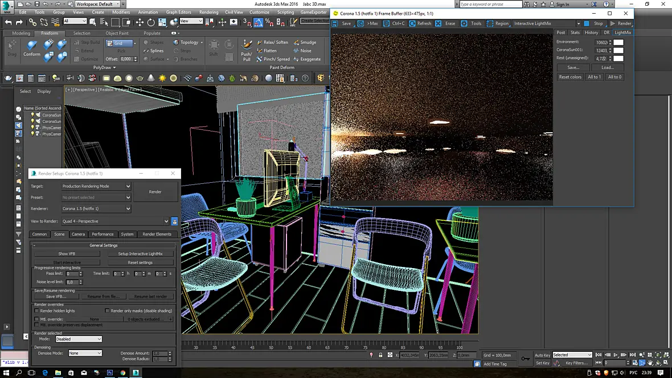Select the Relax/Soften brush
The height and width of the screenshot is (378, 672).
click(x=273, y=43)
